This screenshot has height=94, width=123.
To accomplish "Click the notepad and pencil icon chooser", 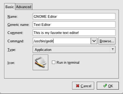I will (x=40, y=62).
